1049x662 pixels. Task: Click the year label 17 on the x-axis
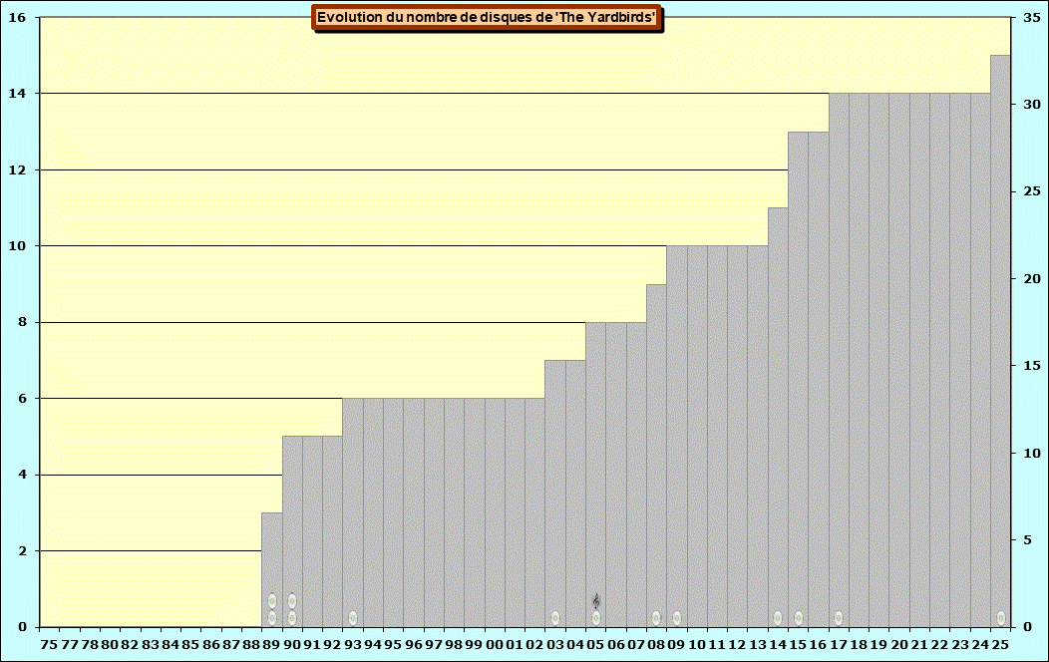click(x=839, y=645)
